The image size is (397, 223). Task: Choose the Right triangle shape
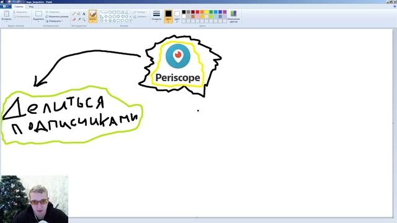(x=102, y=17)
